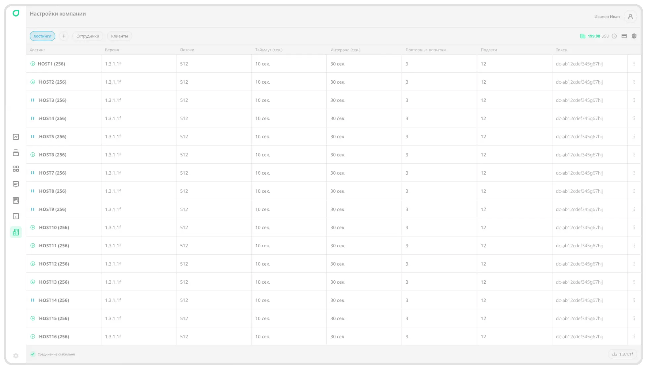Switch to the Клиенты tab
647x369 pixels.
pyautogui.click(x=119, y=36)
